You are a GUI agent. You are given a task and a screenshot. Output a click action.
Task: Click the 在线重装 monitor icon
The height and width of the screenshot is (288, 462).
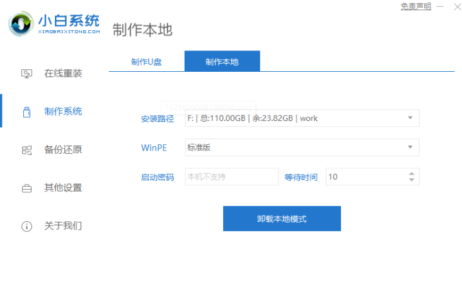point(26,74)
